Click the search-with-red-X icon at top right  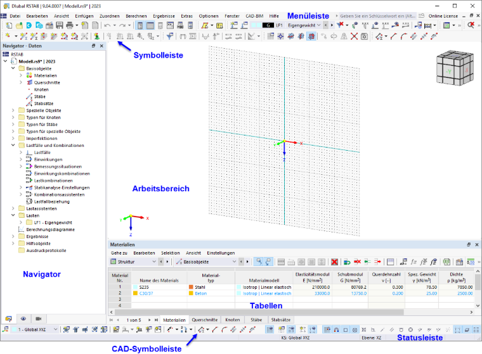[471, 25]
